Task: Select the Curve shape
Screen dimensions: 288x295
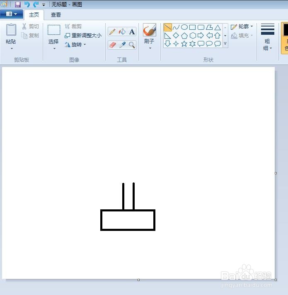Action: click(176, 27)
